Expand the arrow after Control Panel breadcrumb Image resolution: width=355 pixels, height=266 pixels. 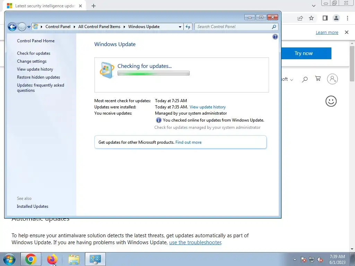tap(74, 27)
